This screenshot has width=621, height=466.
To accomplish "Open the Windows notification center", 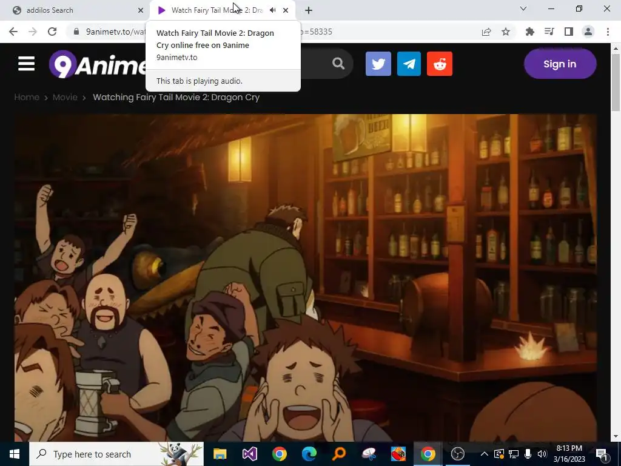I will (x=602, y=454).
